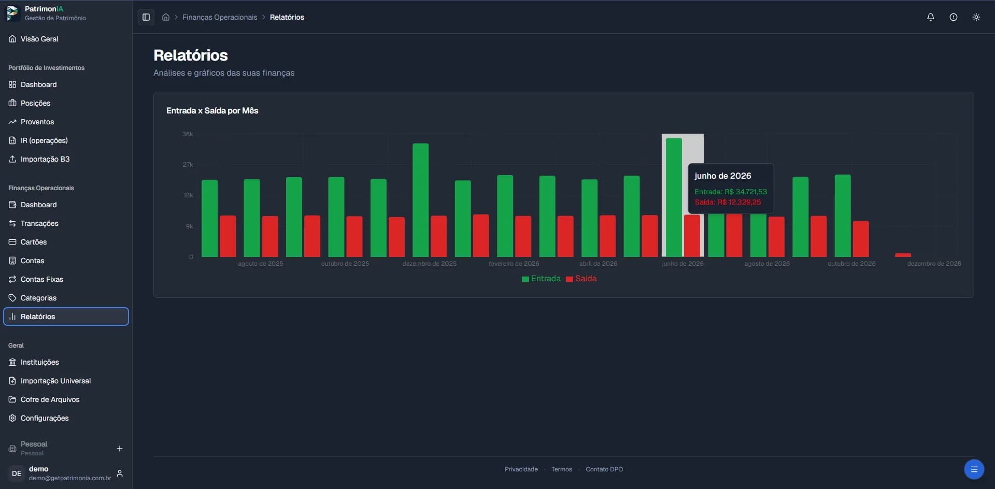Open the DE user avatar
This screenshot has width=995, height=489.
17,473
